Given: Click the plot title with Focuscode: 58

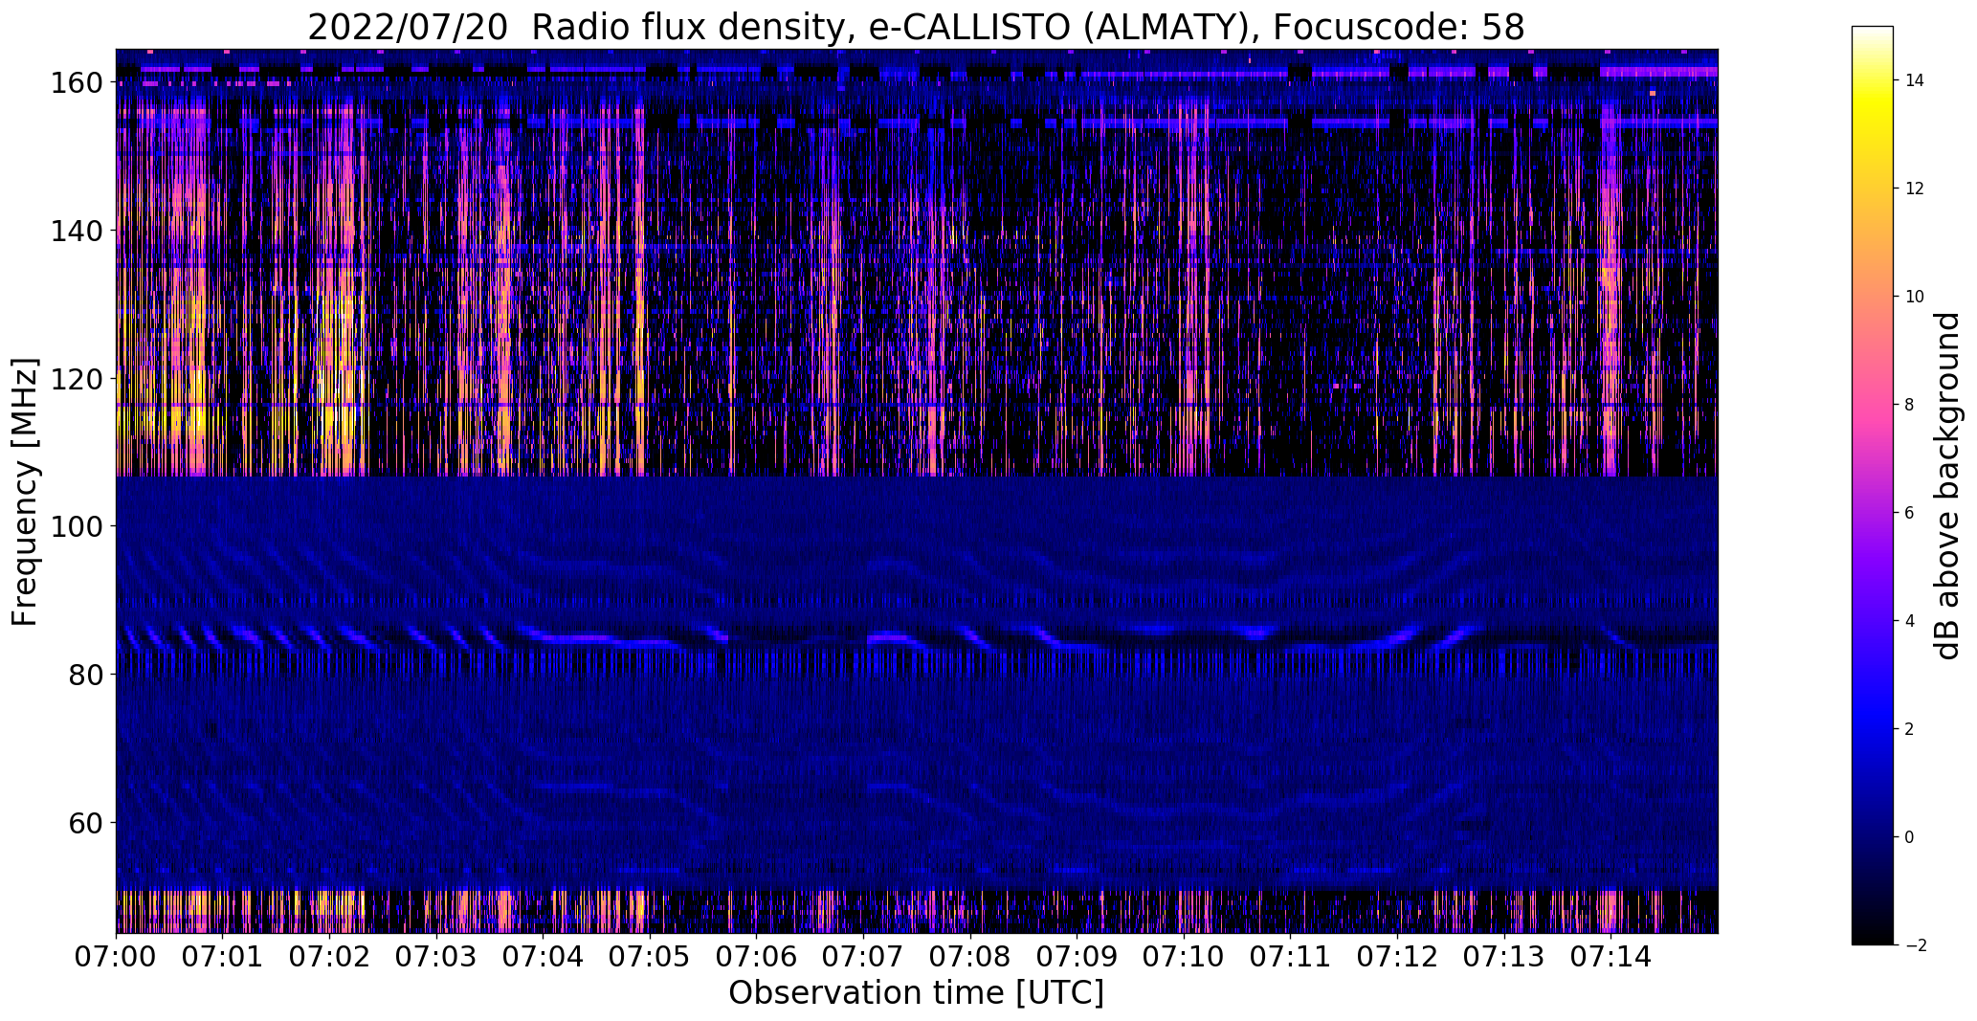Looking at the screenshot, I should [x=916, y=28].
